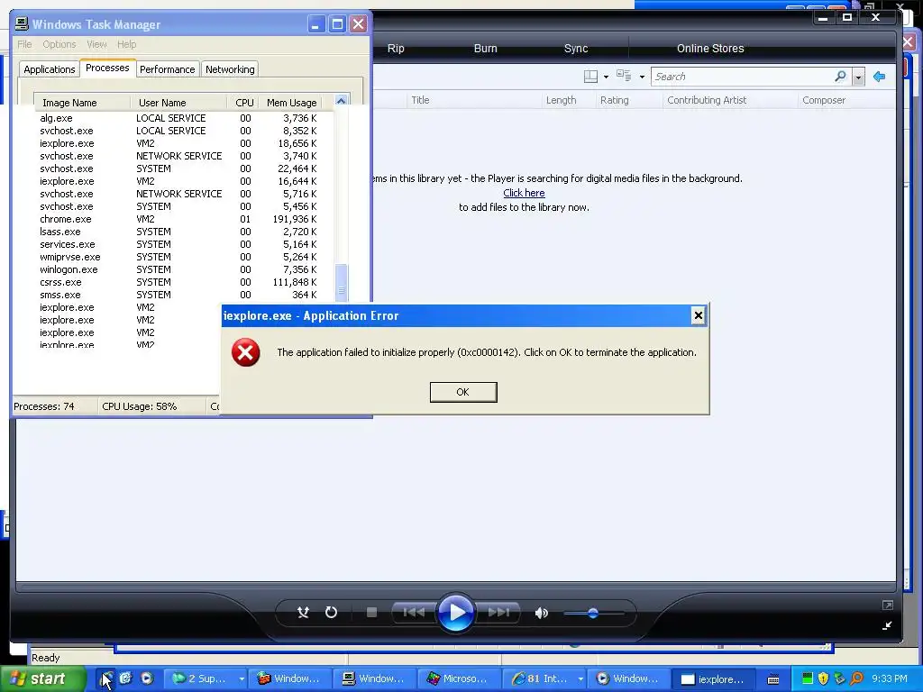Toggle repeat mode in Media Player
This screenshot has height=692, width=923.
332,613
